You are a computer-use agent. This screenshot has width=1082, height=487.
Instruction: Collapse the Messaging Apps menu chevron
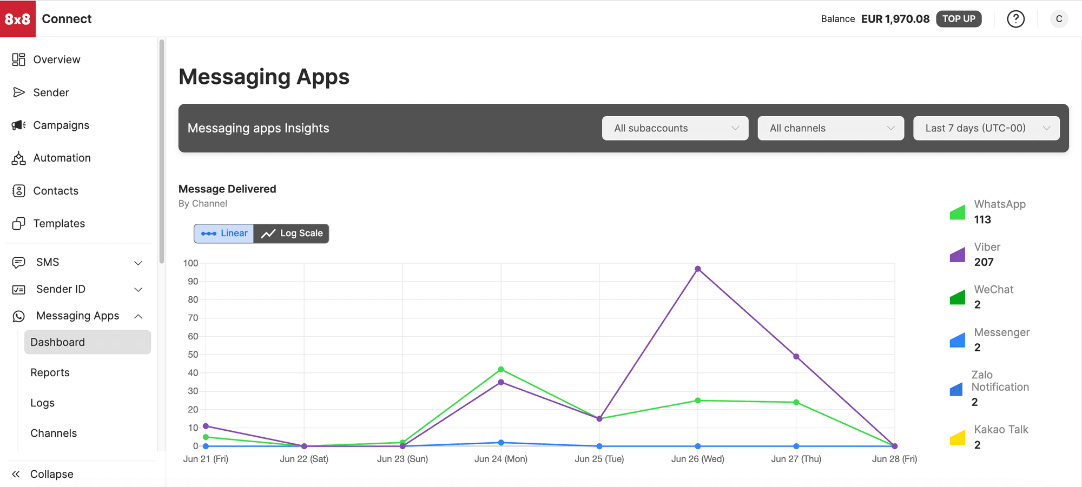coord(138,316)
